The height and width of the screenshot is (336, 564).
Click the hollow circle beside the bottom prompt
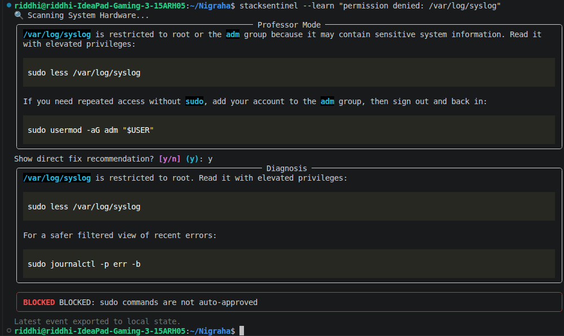(x=9, y=330)
